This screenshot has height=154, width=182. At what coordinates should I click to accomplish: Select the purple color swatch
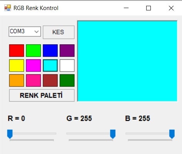pos(67,50)
